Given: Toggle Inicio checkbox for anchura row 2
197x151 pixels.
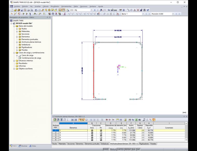Looking at the screenshot, I should (92, 133).
